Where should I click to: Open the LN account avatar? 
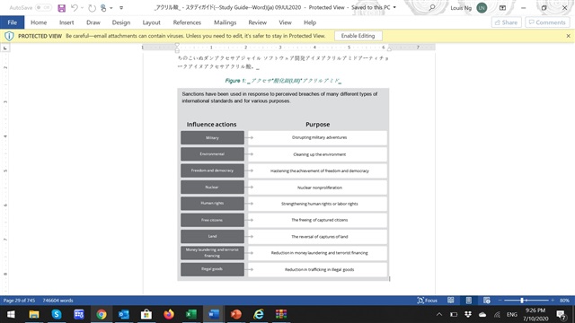[x=482, y=8]
